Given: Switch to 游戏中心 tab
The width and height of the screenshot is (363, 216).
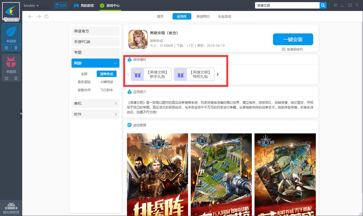Looking at the screenshot, I should (x=110, y=5).
